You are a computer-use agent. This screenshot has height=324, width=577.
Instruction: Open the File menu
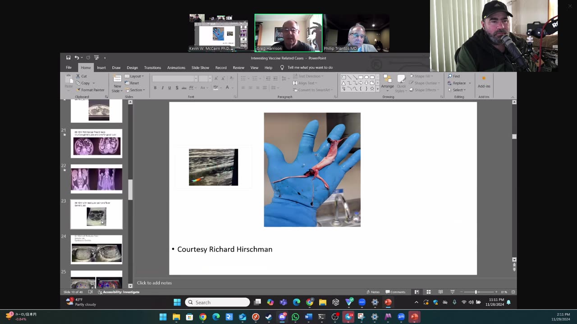[x=69, y=67]
